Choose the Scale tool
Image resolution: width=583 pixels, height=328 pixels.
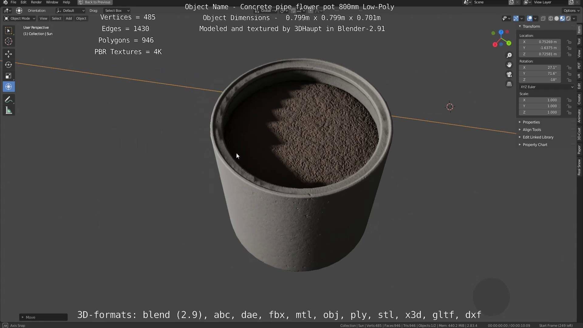click(x=9, y=76)
